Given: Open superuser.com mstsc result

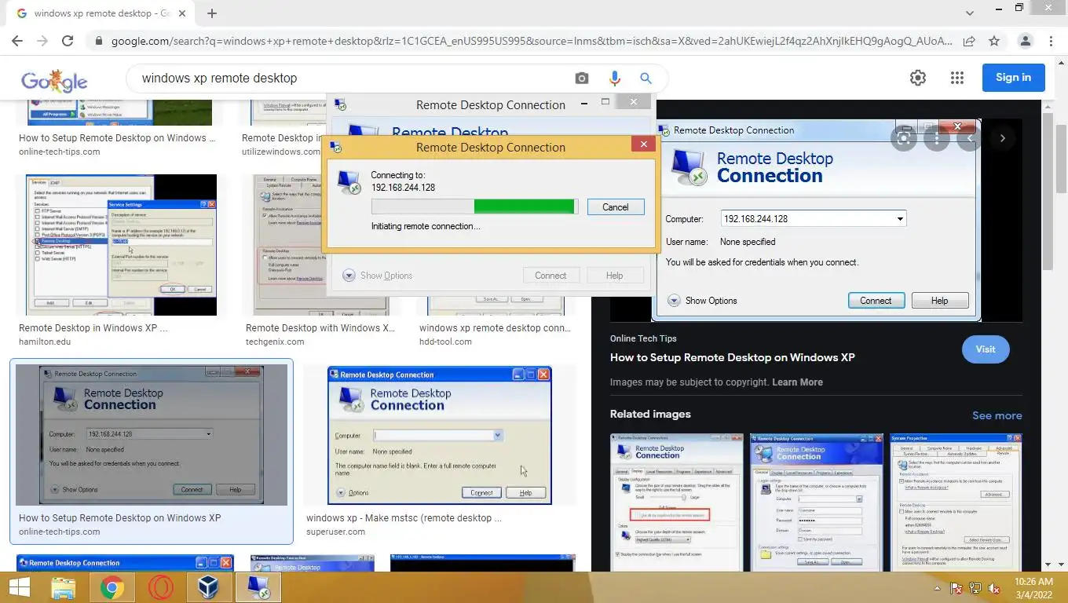Looking at the screenshot, I should (x=404, y=524).
